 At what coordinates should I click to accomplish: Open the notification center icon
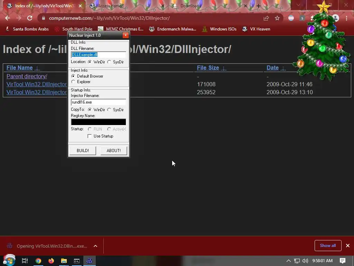[x=343, y=261]
